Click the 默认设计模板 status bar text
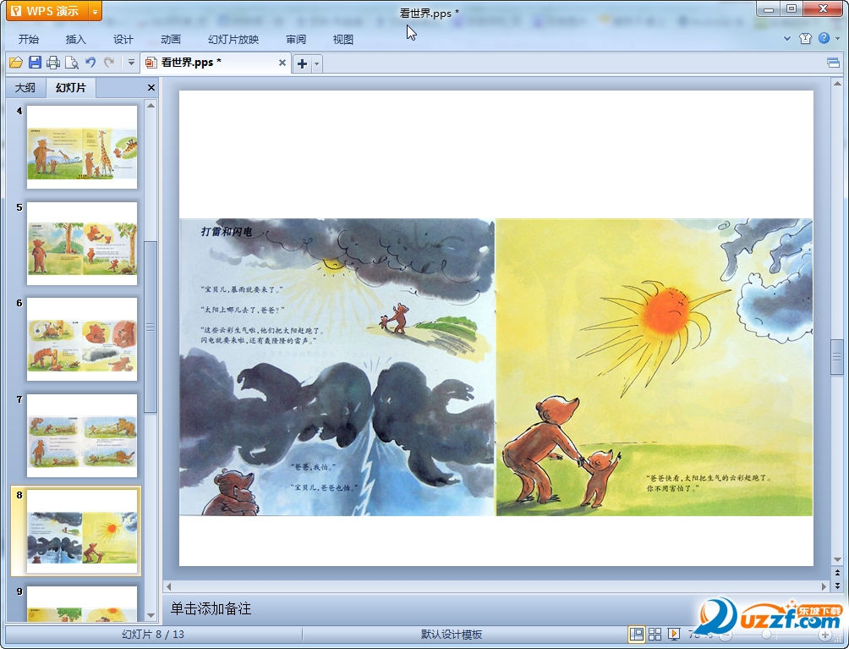The image size is (849, 649). pos(452,635)
